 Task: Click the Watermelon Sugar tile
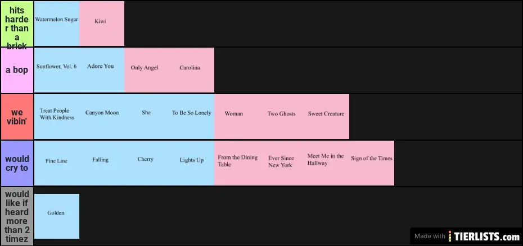(x=56, y=23)
